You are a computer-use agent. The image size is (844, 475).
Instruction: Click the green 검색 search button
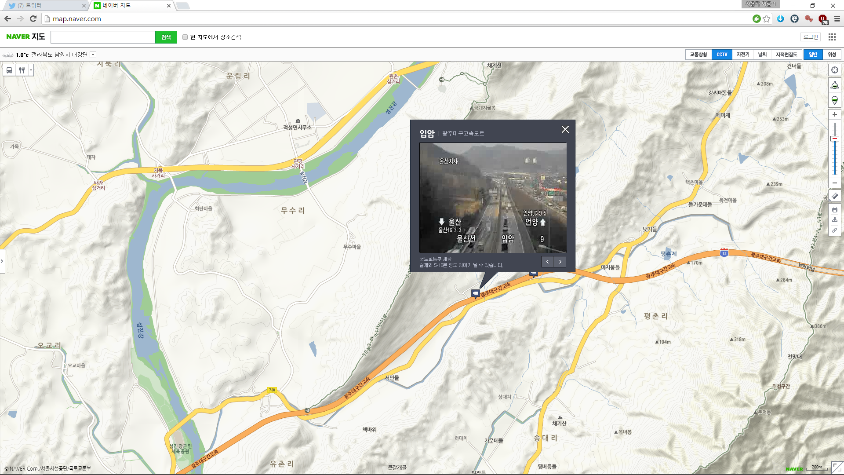click(166, 37)
